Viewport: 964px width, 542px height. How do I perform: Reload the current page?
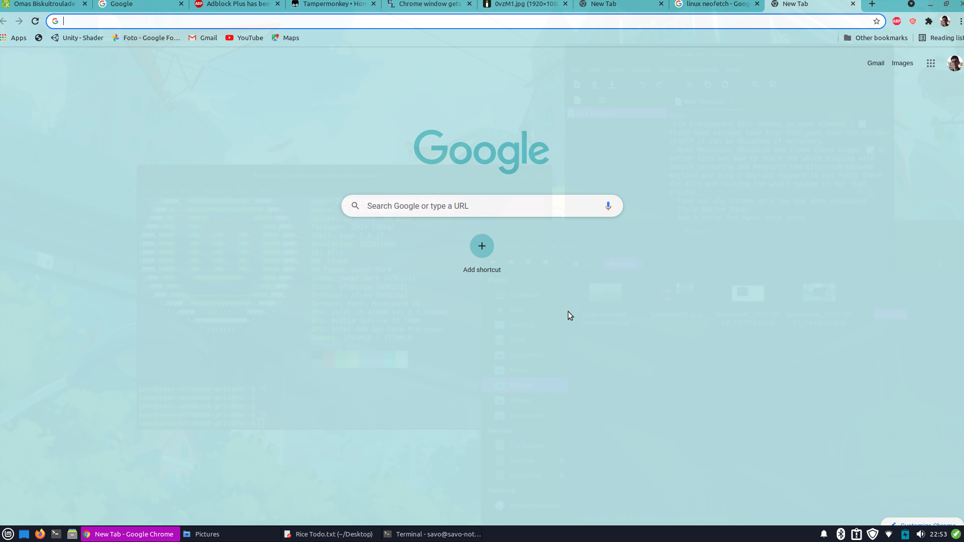[x=35, y=21]
